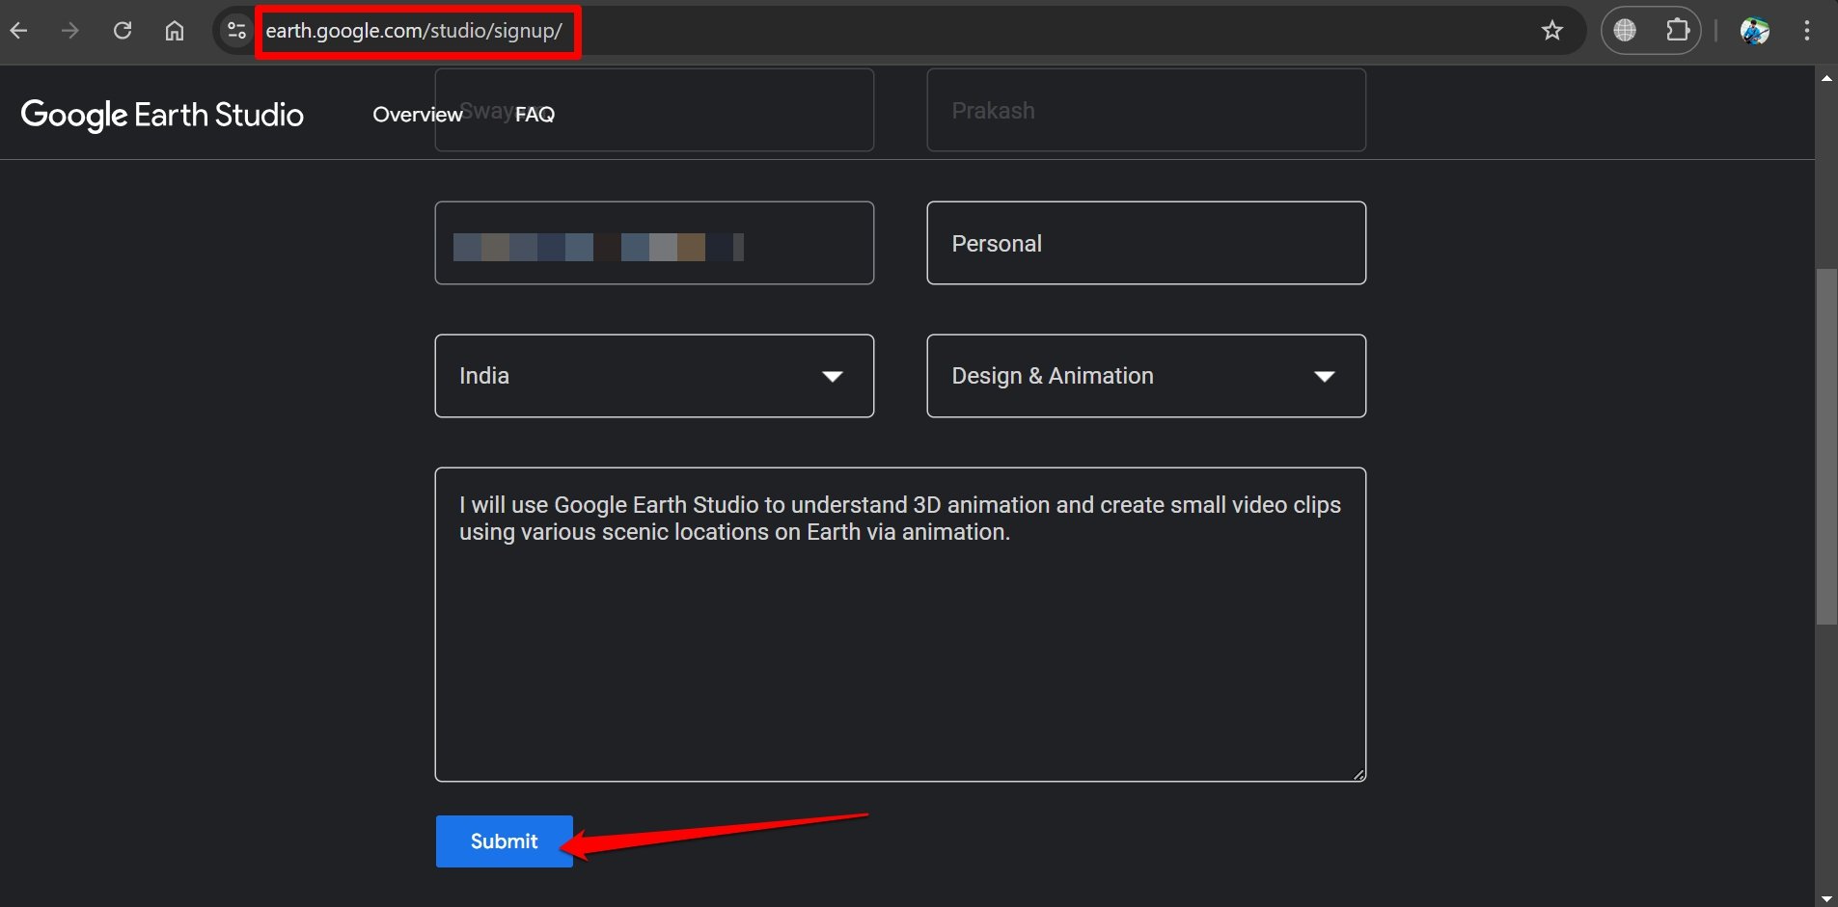The width and height of the screenshot is (1838, 907).
Task: Go back to the previous page
Action: [19, 31]
